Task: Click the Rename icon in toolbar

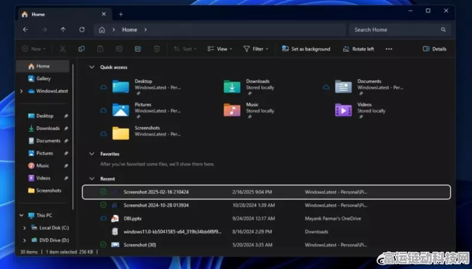Action: click(x=119, y=49)
